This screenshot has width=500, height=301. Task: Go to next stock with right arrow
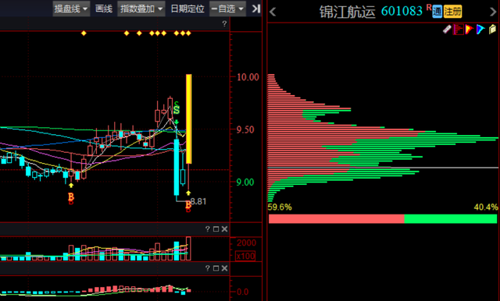point(493,12)
